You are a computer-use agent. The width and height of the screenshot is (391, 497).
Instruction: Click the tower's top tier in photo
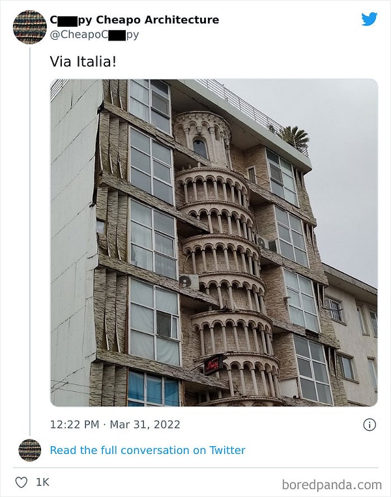pos(202,137)
